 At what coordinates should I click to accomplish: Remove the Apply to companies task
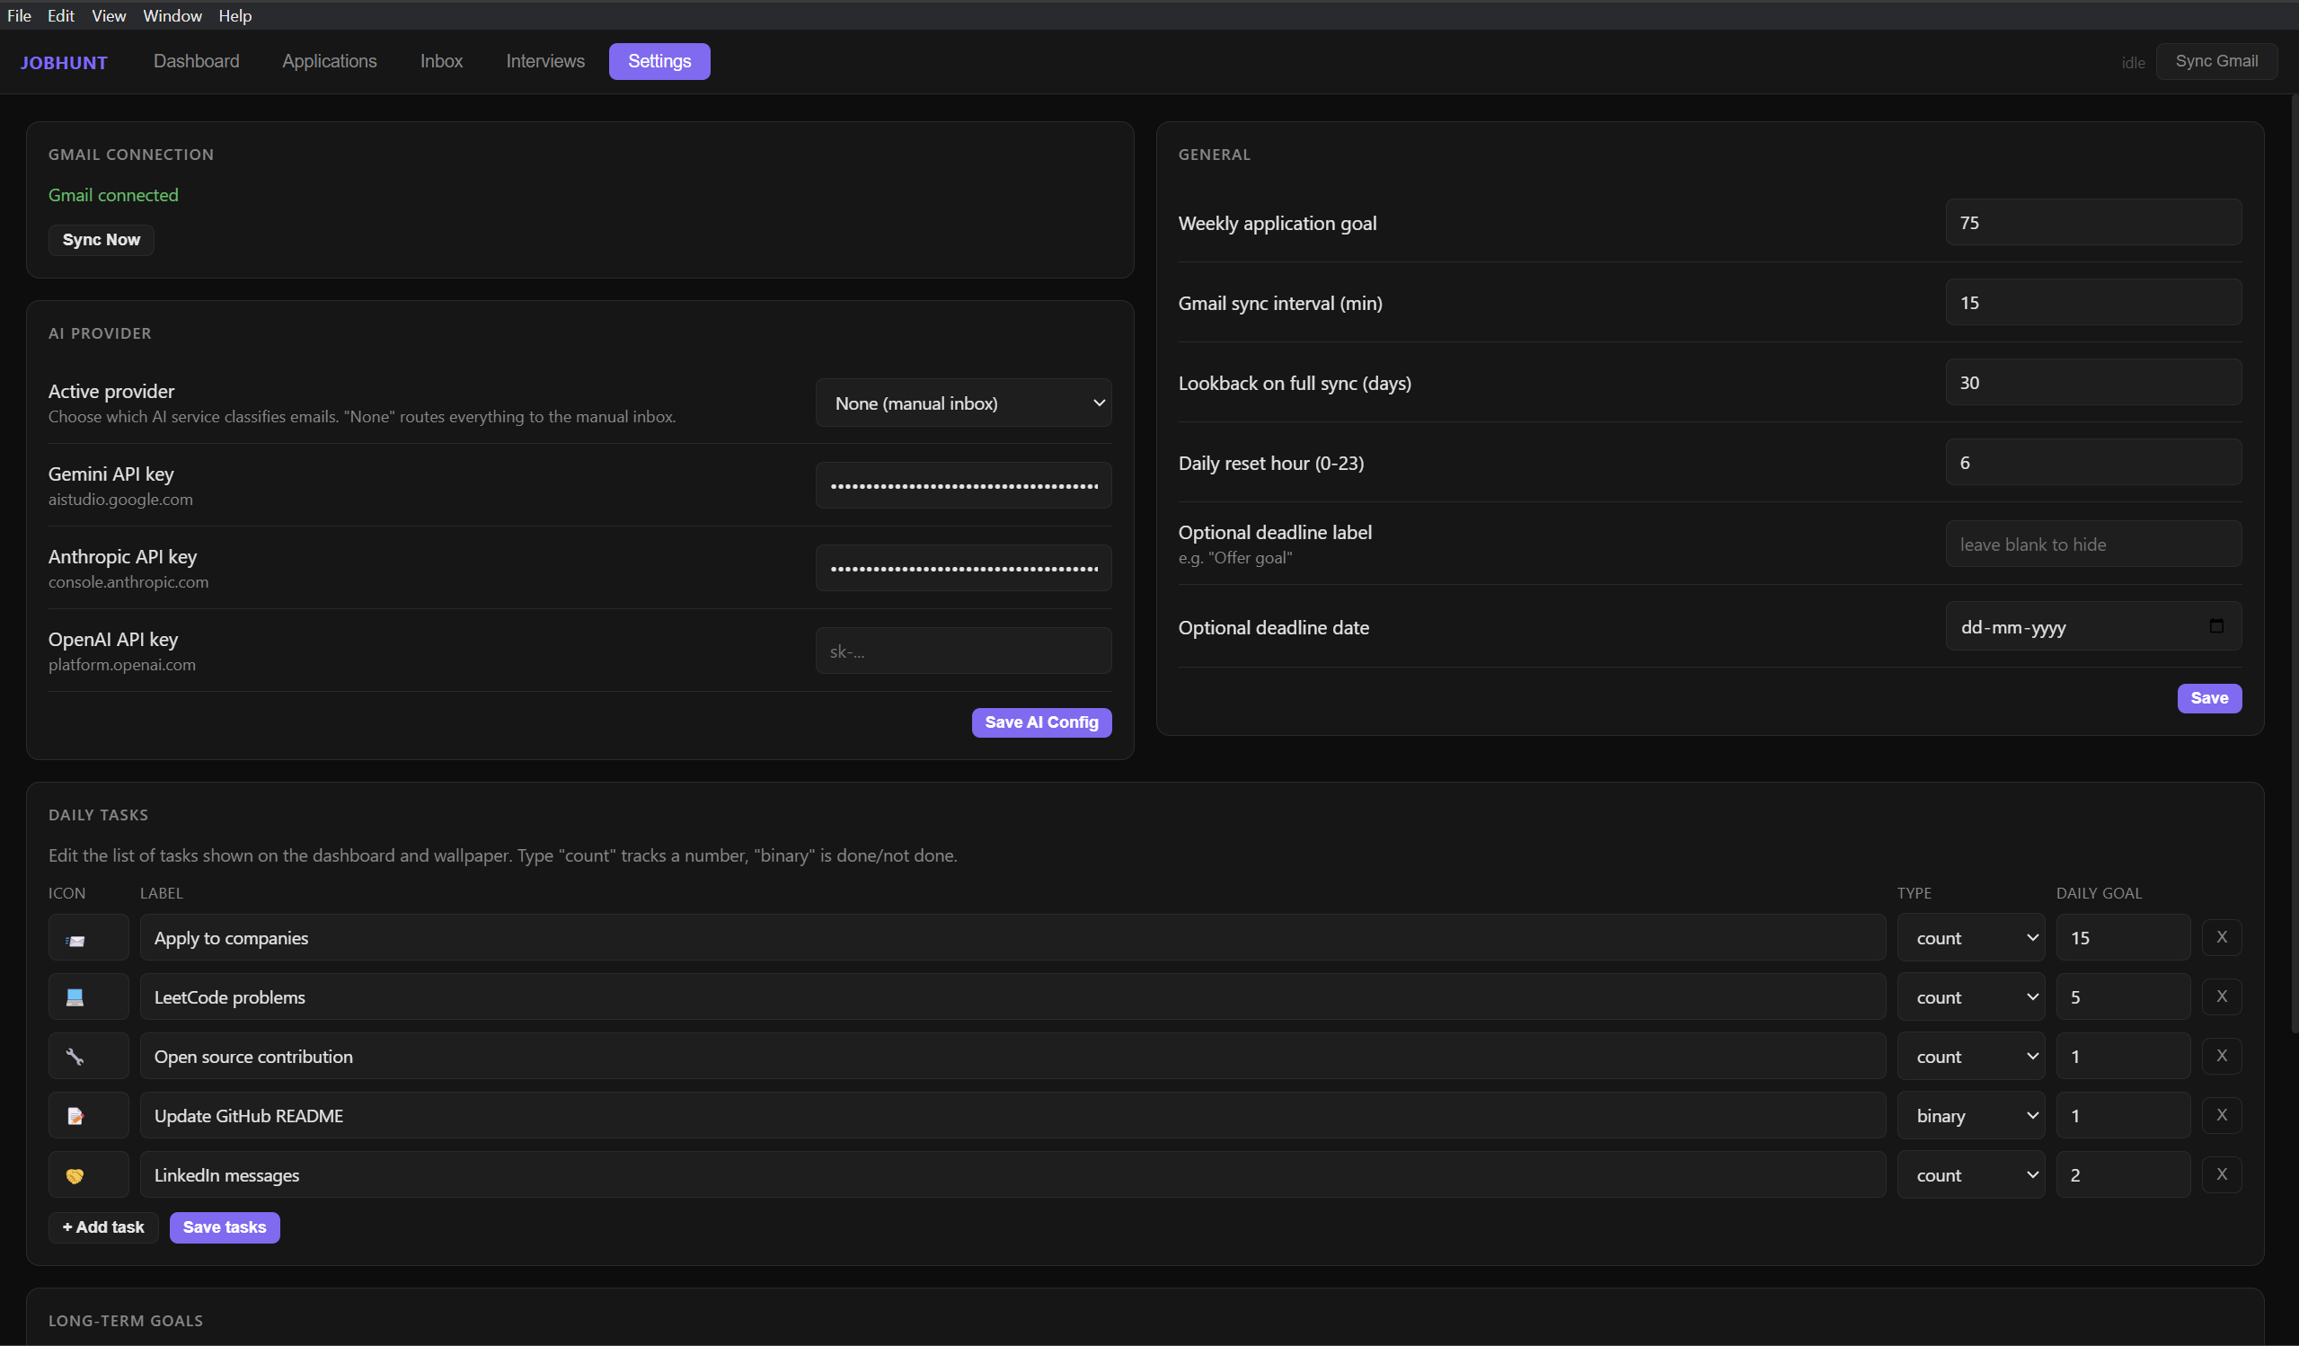pos(2222,937)
